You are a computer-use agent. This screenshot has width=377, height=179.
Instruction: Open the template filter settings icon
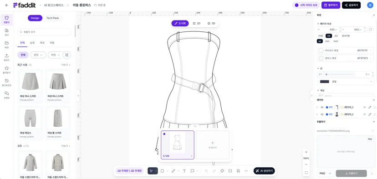[x=66, y=55]
